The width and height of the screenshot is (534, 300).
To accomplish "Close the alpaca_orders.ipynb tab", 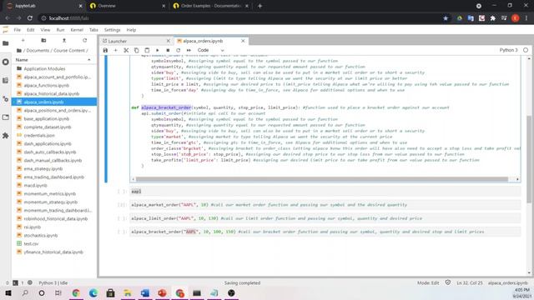I will [x=243, y=41].
